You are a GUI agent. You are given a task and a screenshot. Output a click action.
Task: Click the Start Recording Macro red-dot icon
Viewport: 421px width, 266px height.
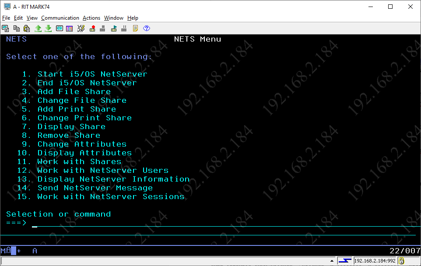pyautogui.click(x=92, y=28)
